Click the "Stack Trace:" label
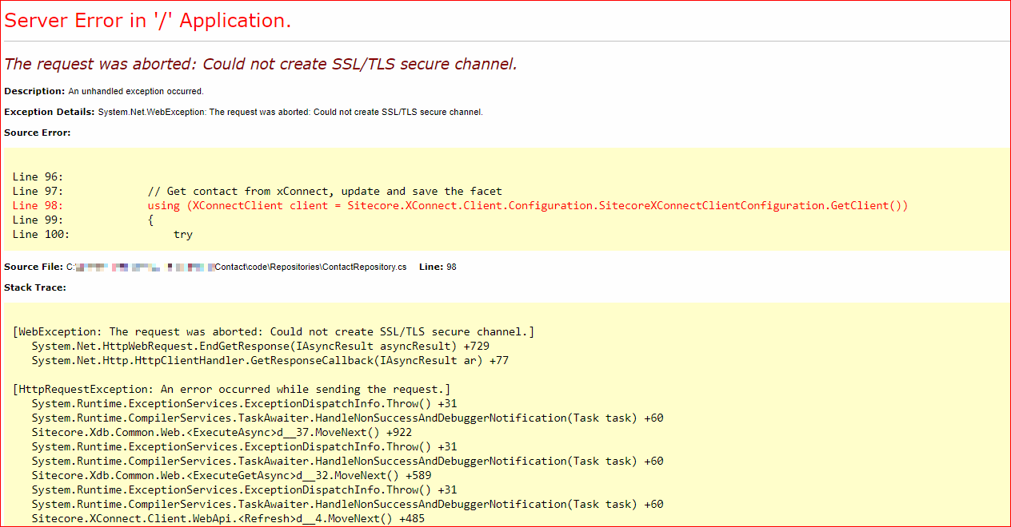This screenshot has width=1011, height=527. click(35, 287)
